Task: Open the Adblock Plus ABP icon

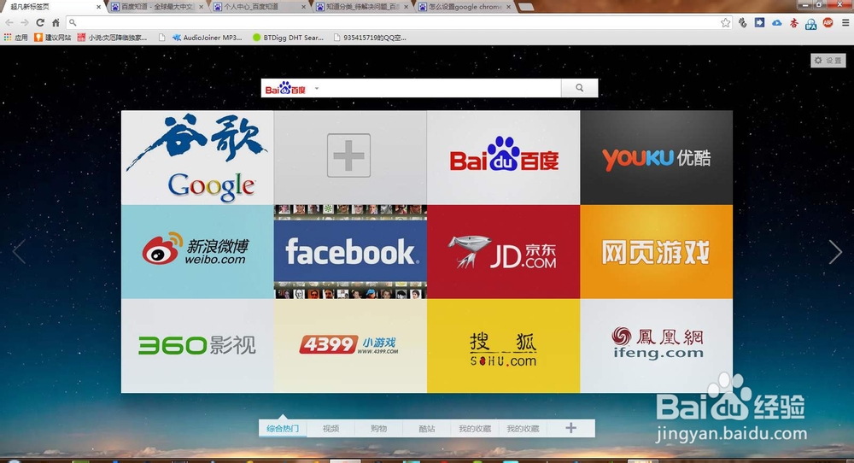Action: (x=828, y=22)
